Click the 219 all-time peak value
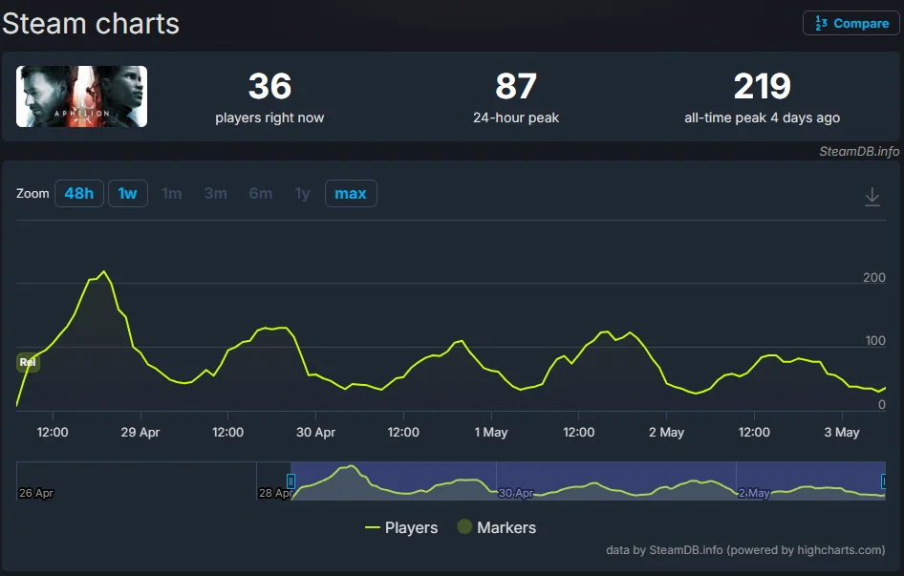904x576 pixels. pyautogui.click(x=763, y=87)
